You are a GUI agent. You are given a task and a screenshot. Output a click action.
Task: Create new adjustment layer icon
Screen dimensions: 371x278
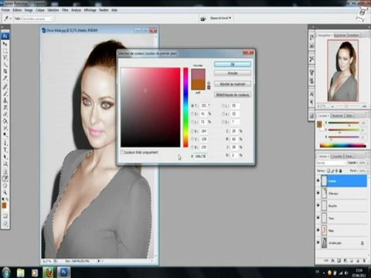[345, 261]
